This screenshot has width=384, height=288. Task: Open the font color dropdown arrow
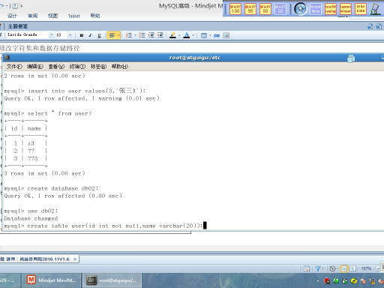[193, 35]
